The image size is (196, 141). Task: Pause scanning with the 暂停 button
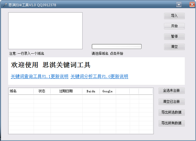point(174,36)
